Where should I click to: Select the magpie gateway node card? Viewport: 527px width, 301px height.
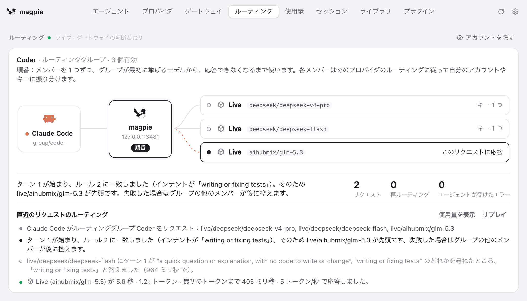click(x=140, y=129)
